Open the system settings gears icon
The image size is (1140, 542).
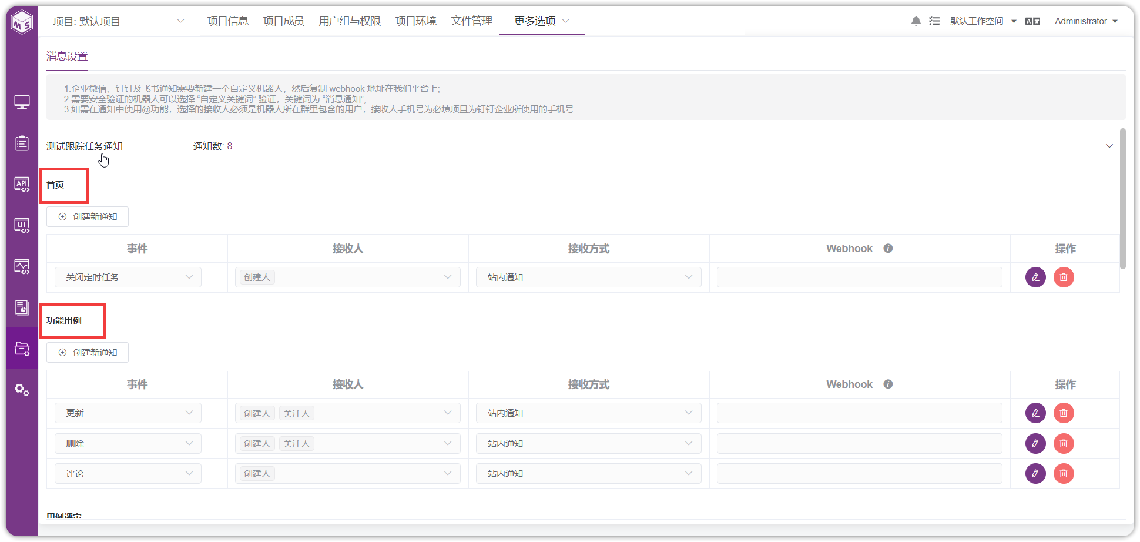coord(22,390)
